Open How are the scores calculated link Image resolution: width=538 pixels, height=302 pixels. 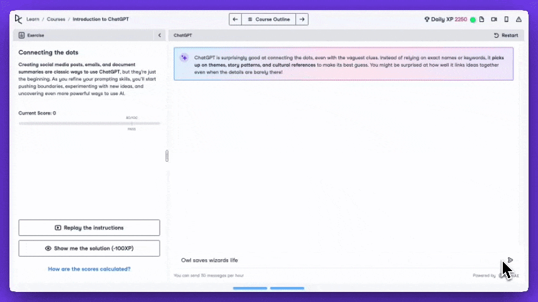tap(89, 269)
